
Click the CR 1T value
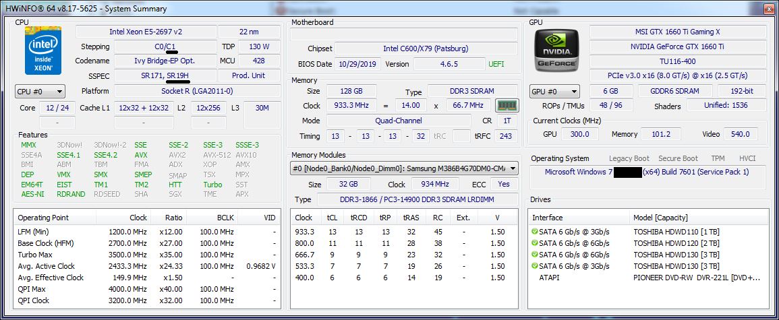click(506, 121)
